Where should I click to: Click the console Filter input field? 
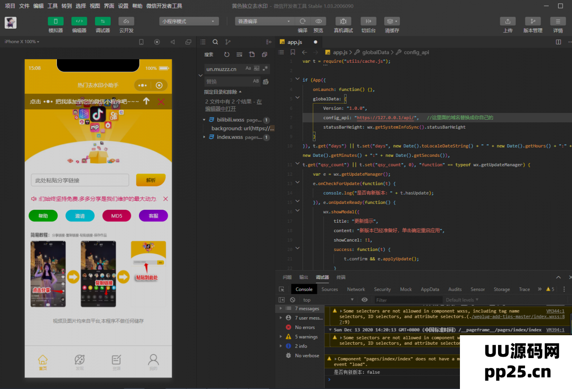click(408, 300)
